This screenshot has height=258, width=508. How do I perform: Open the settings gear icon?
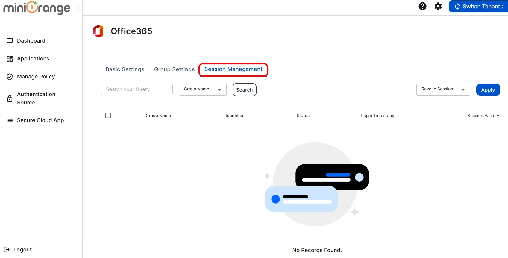(x=438, y=6)
